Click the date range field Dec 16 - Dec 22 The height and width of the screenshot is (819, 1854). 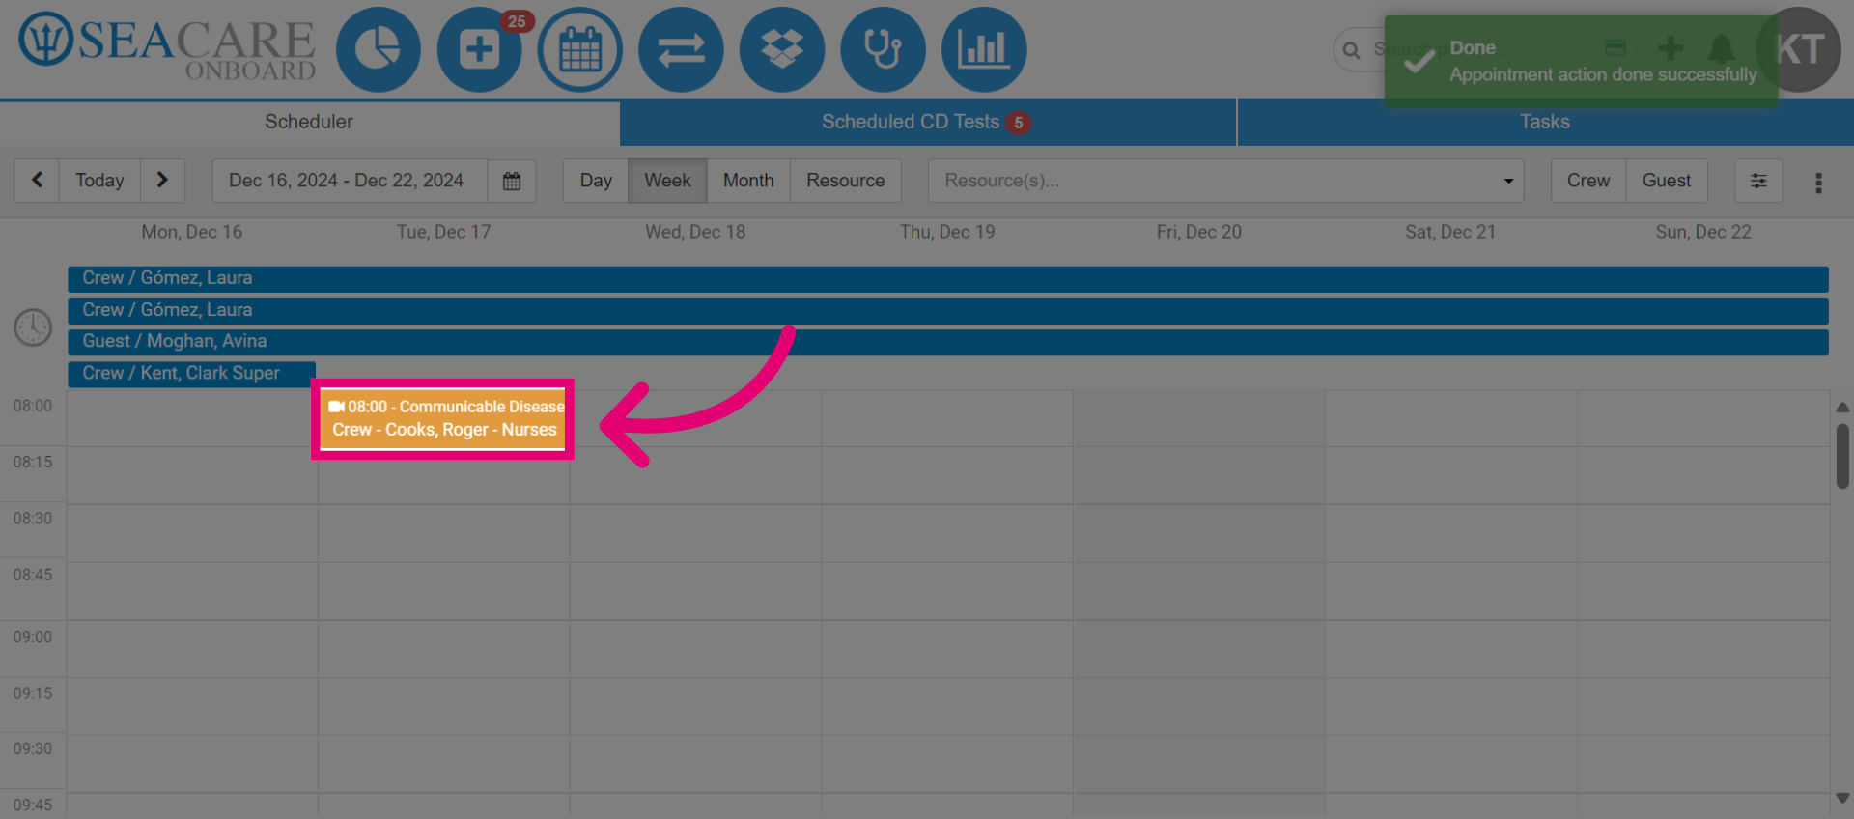(350, 181)
